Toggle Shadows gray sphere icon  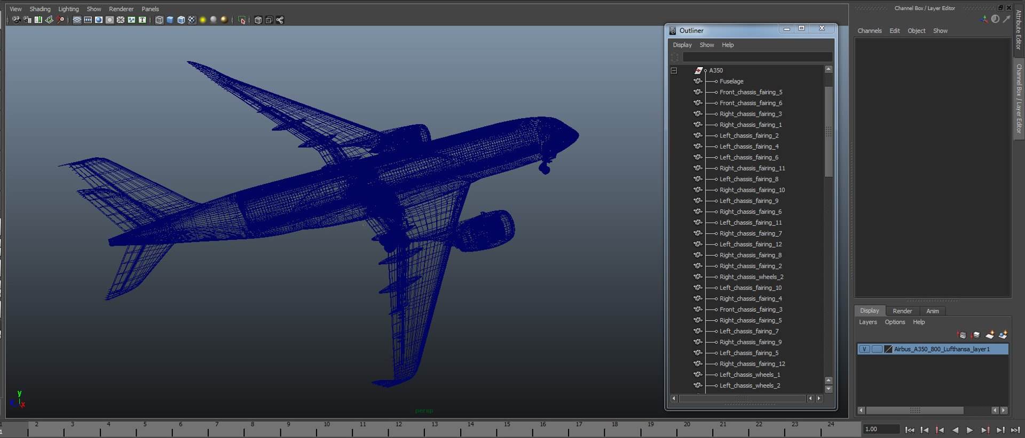pos(214,20)
